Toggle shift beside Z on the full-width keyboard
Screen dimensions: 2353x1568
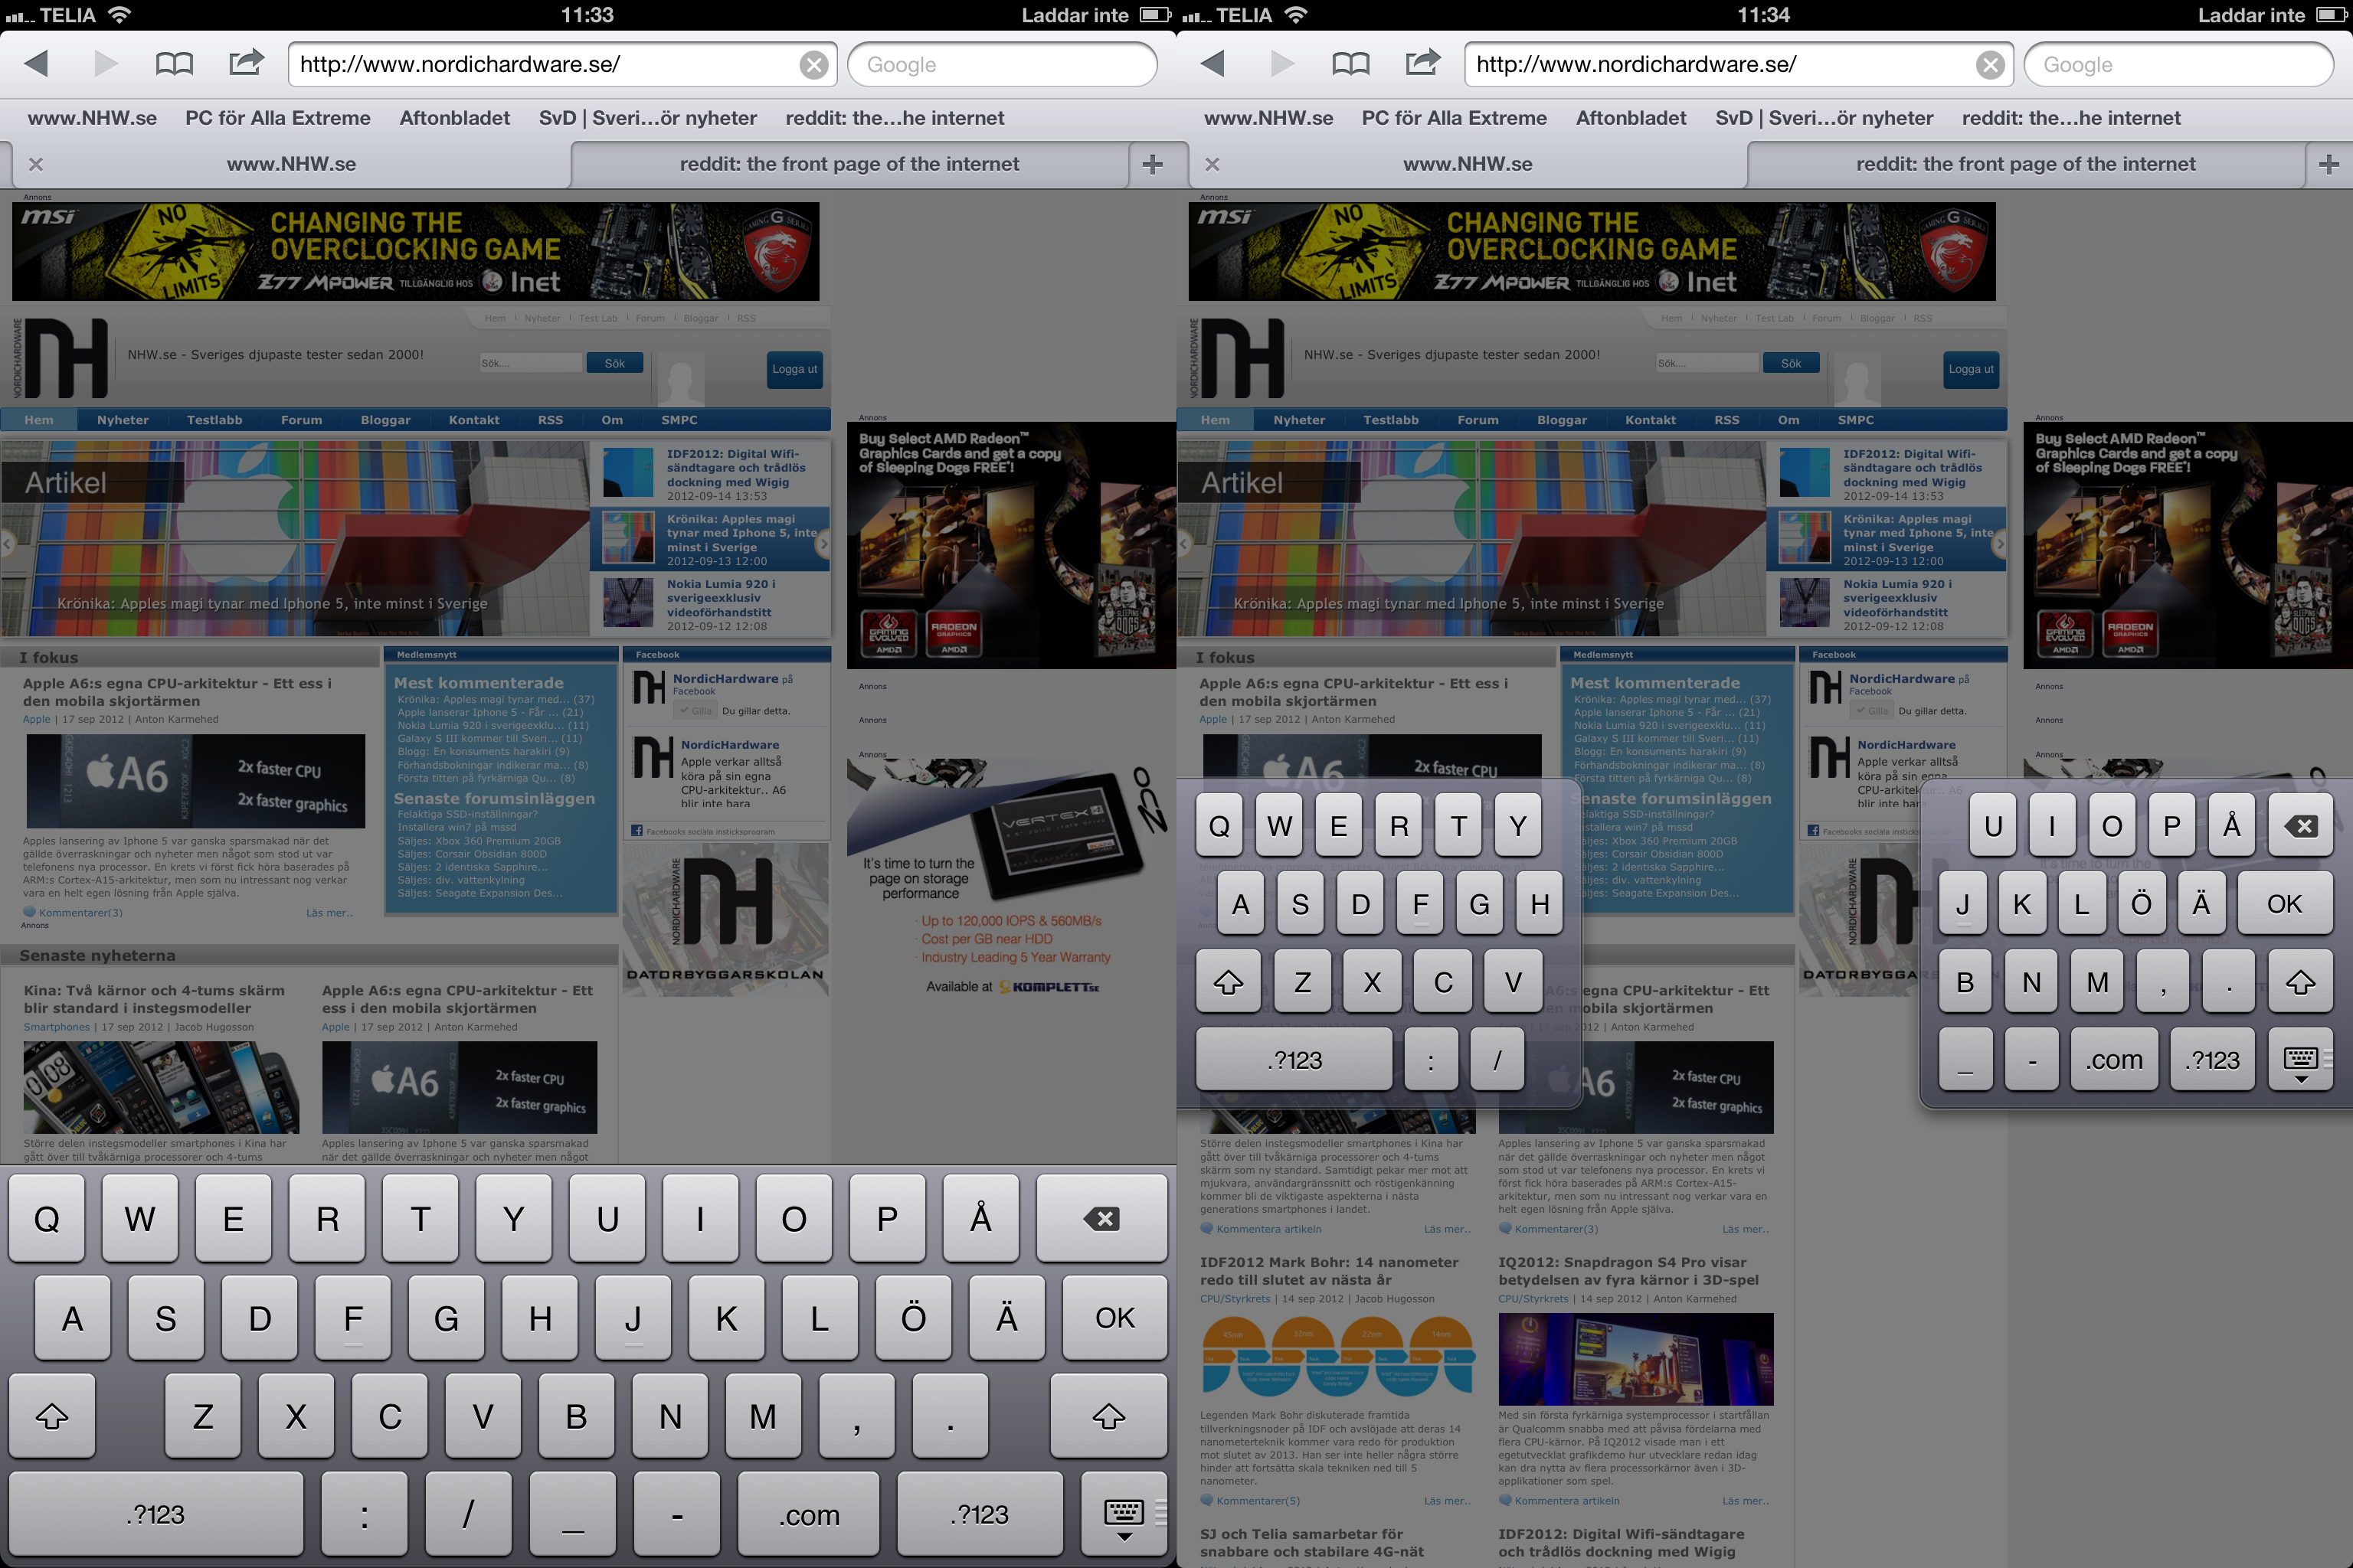(52, 1416)
